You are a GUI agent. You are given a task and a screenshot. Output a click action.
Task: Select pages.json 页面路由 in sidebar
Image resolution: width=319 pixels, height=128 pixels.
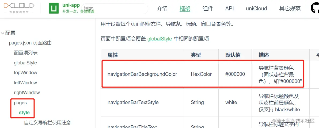(30, 43)
